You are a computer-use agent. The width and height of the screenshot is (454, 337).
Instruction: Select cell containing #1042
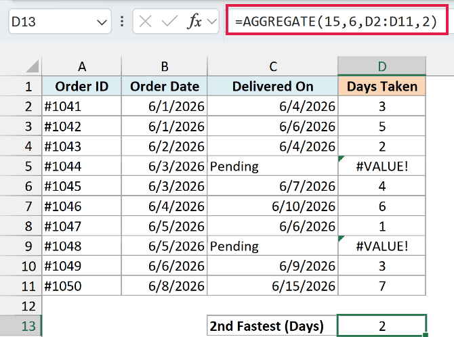[x=81, y=126]
